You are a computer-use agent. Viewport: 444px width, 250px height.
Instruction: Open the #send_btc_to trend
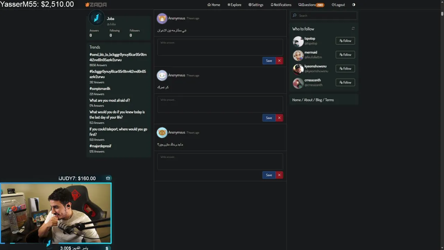tap(118, 57)
